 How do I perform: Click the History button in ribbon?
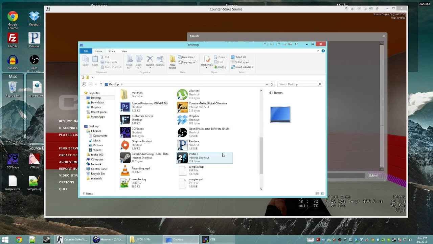coord(220,67)
